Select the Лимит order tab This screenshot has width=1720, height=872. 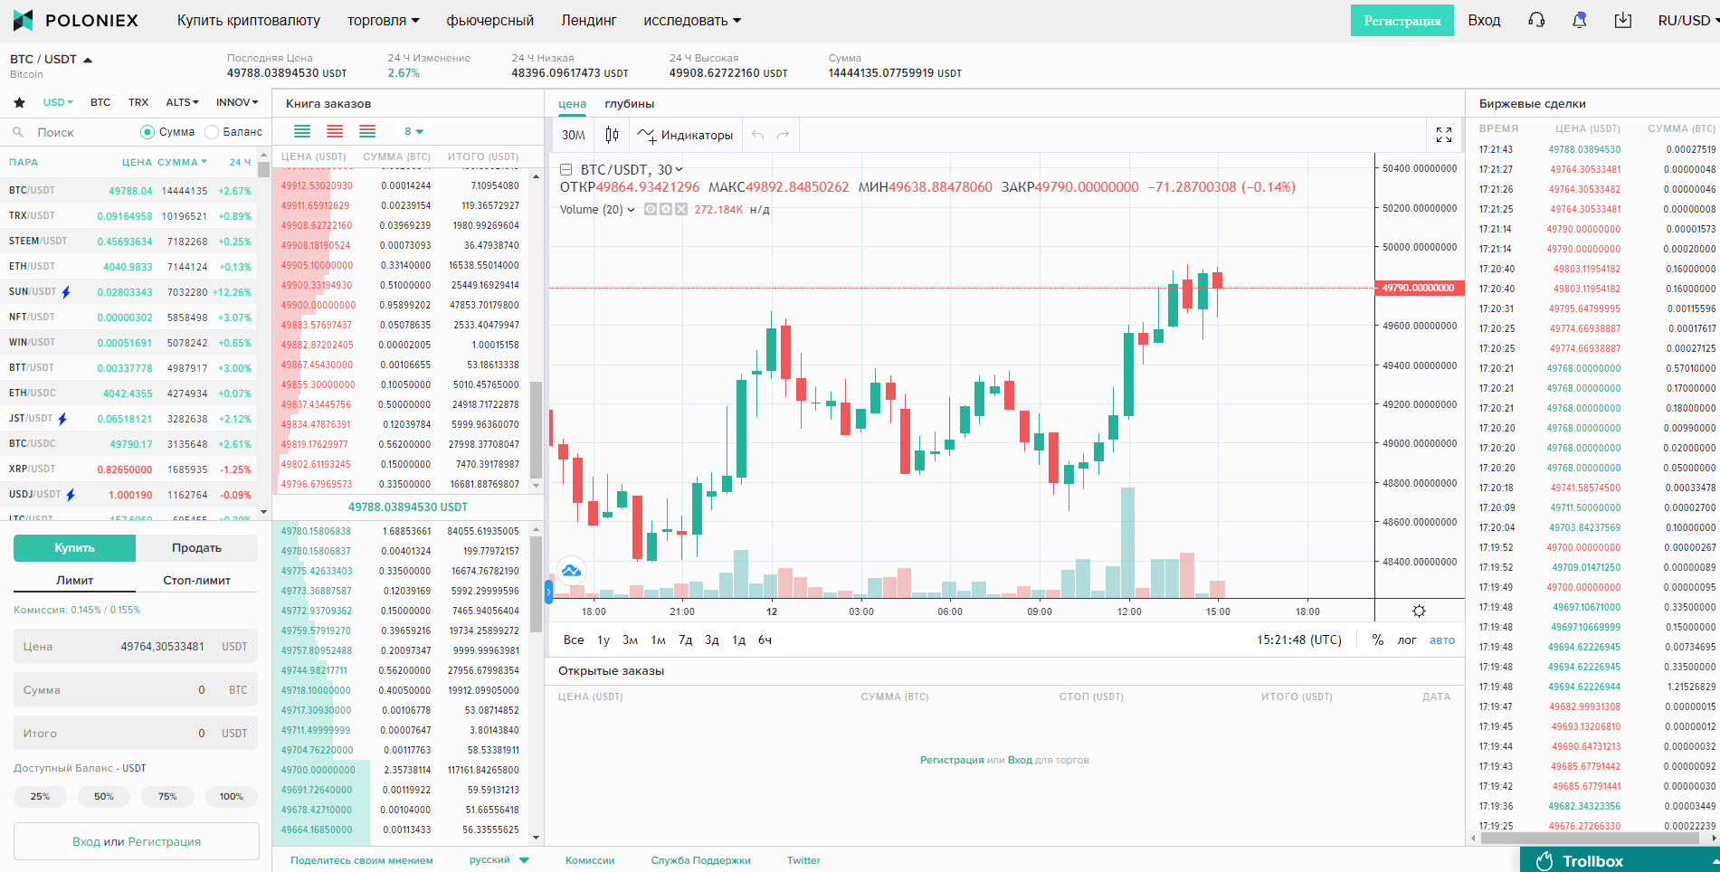tap(74, 580)
